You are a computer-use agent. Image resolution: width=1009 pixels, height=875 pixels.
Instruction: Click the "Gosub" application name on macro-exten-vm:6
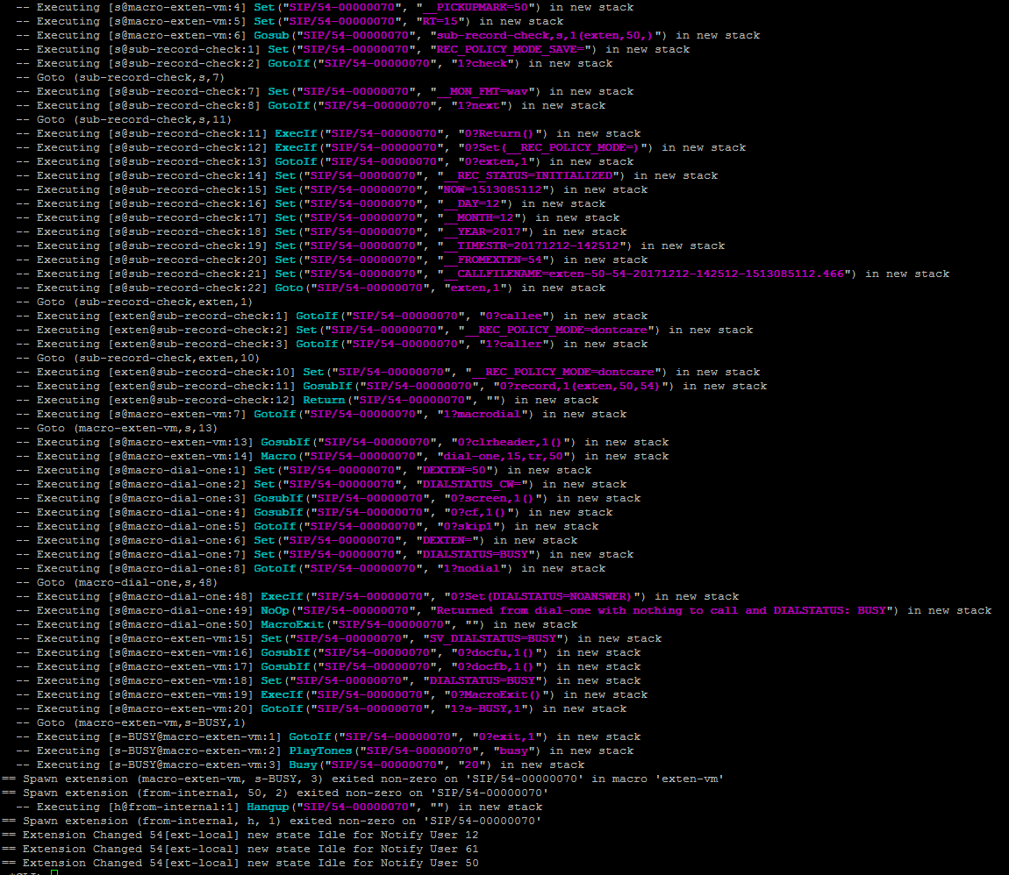[x=272, y=36]
